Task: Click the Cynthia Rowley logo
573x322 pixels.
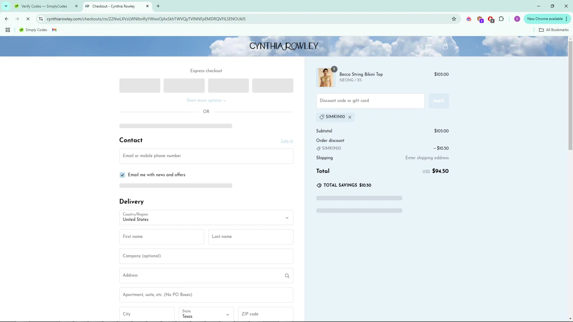Action: [x=284, y=46]
